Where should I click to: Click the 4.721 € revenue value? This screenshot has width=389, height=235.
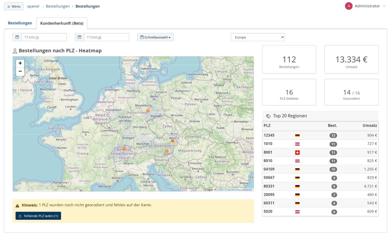pyautogui.click(x=371, y=186)
